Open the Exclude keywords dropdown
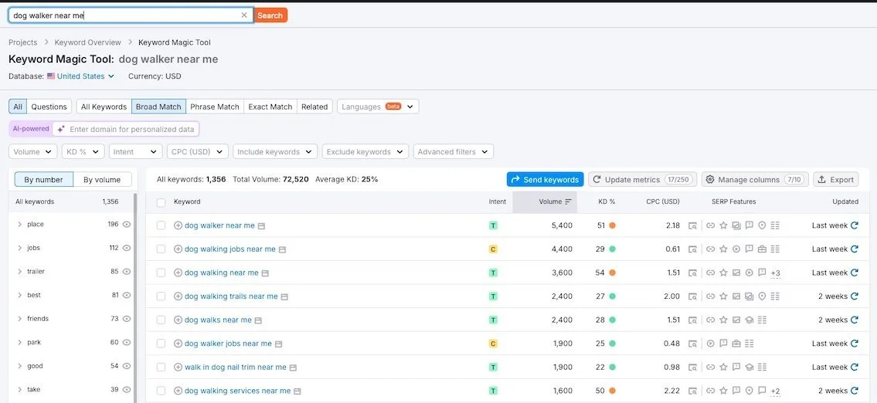The width and height of the screenshot is (877, 403). tap(365, 151)
